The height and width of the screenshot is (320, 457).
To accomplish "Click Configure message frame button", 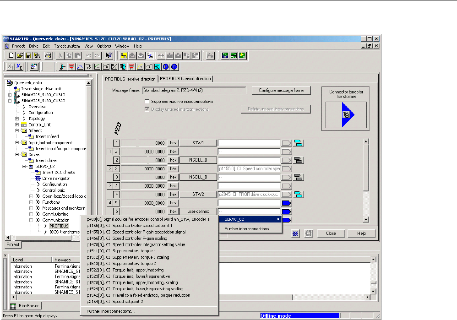I will [281, 90].
